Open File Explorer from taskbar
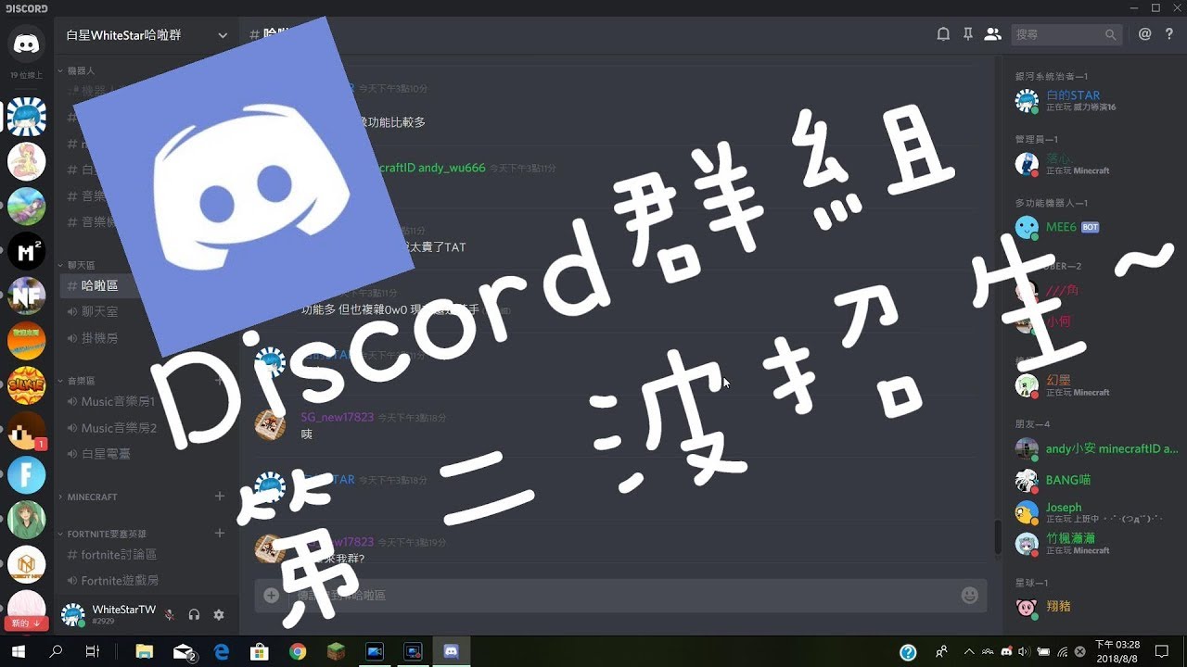This screenshot has width=1187, height=667. coord(144,652)
